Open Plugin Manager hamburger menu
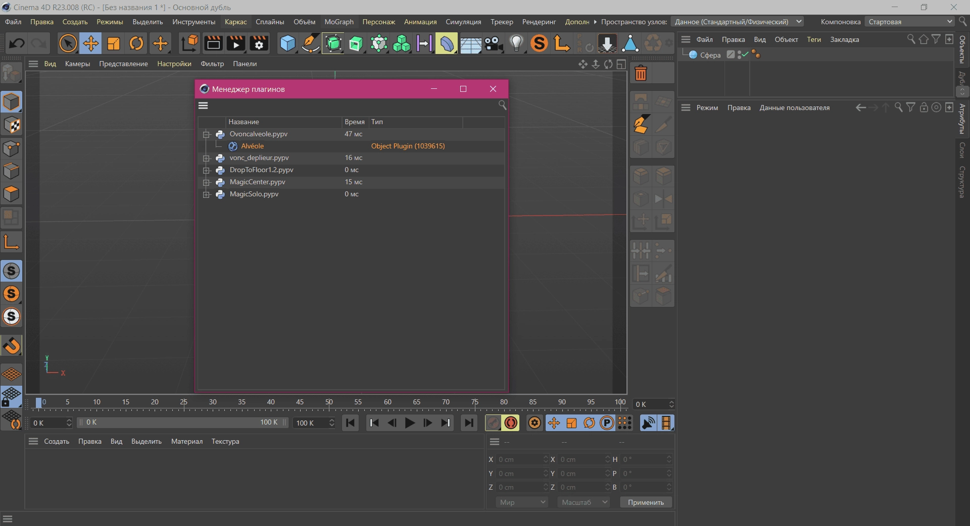Screen dimensions: 970x526 [x=203, y=106]
